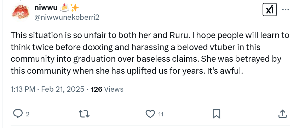Click the tweet body text paragraph
Screen dimensions: 293x128
pyautogui.click(x=150, y=53)
